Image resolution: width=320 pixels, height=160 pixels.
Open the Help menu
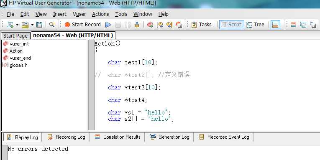coord(163,14)
